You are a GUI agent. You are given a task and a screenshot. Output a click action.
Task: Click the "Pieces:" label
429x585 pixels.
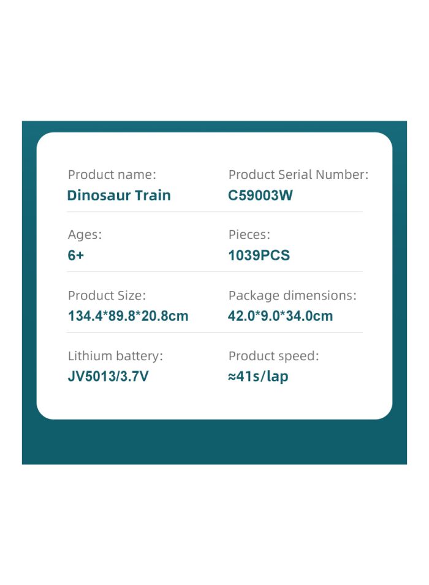[249, 235]
